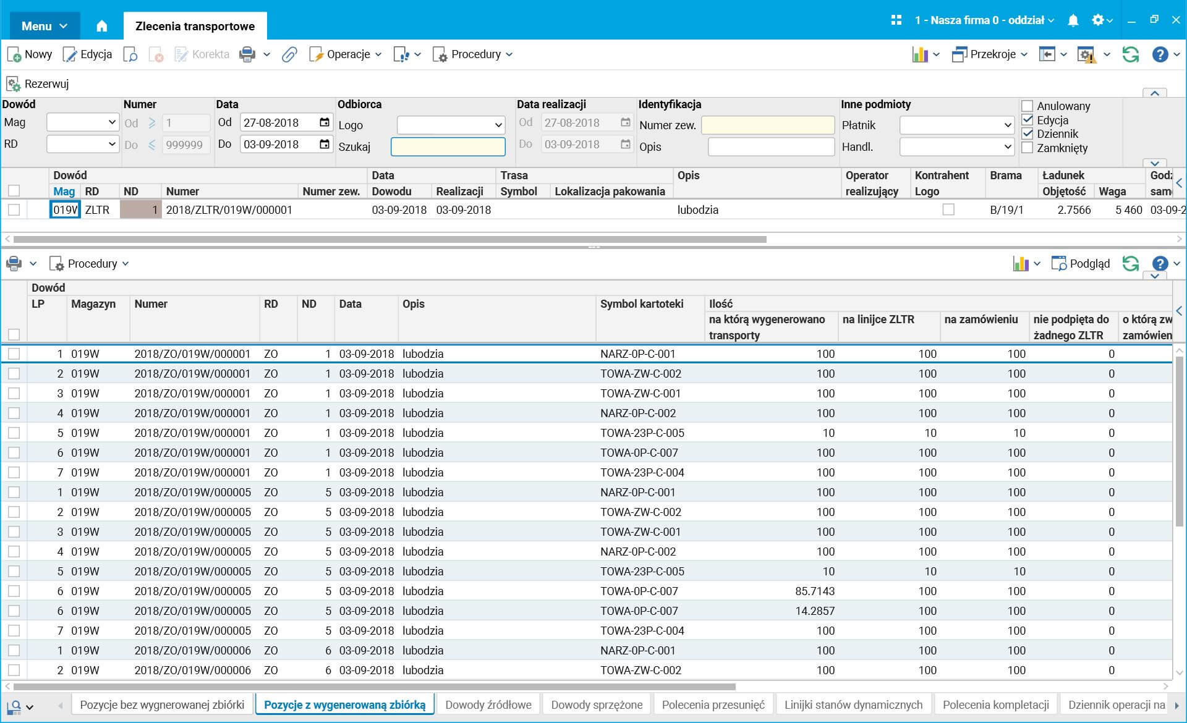
Task: Click the green refresh icon in top toolbar
Action: (1130, 54)
